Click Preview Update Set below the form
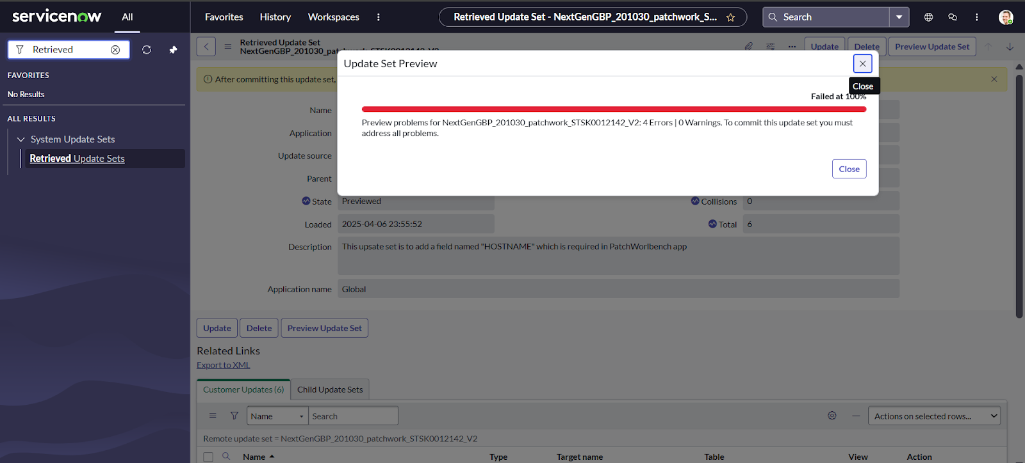 (325, 328)
